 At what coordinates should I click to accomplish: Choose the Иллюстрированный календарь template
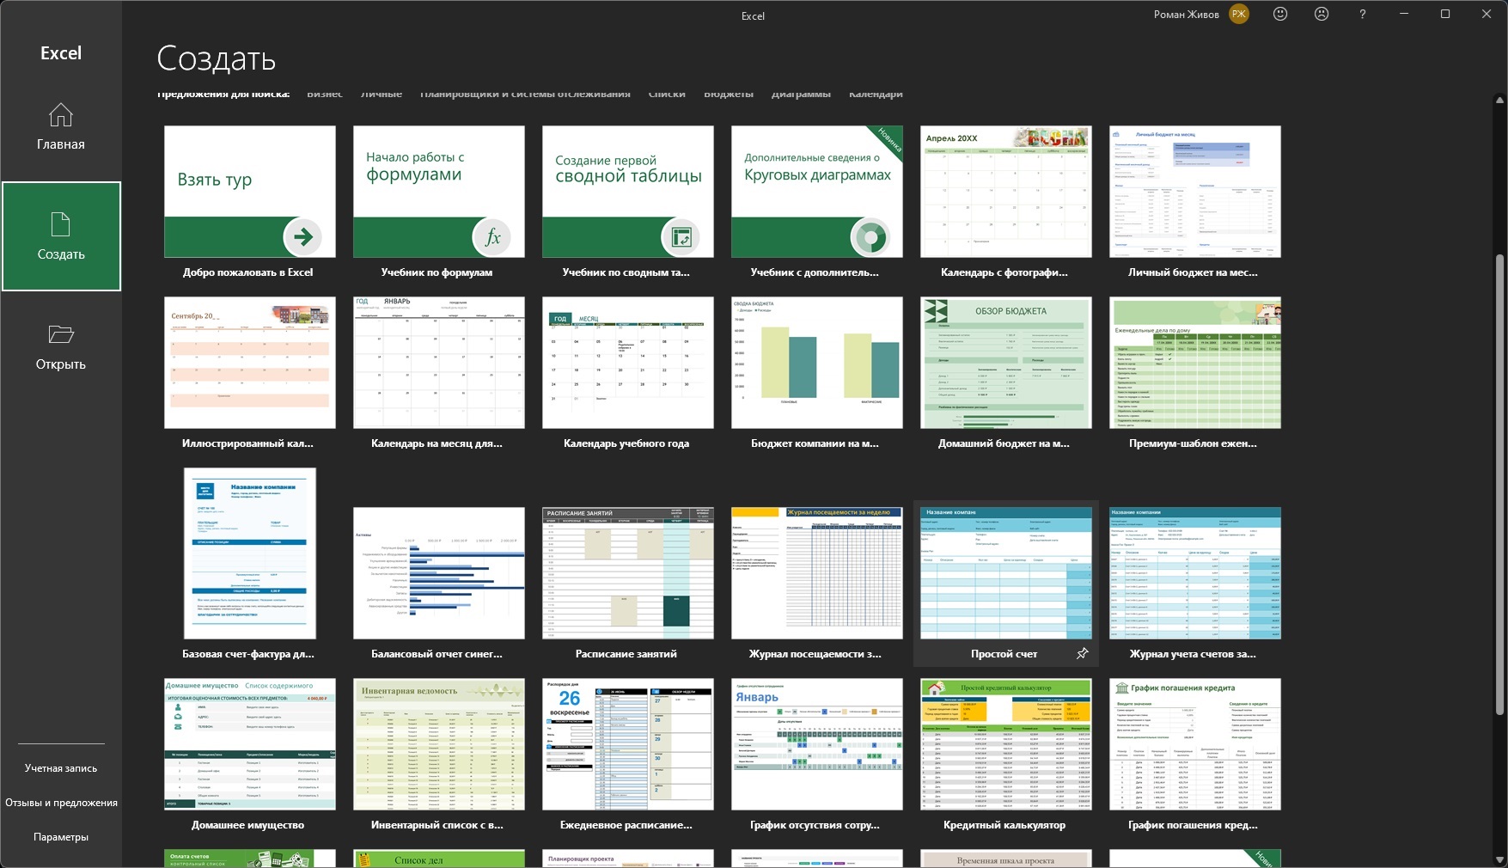(x=250, y=363)
